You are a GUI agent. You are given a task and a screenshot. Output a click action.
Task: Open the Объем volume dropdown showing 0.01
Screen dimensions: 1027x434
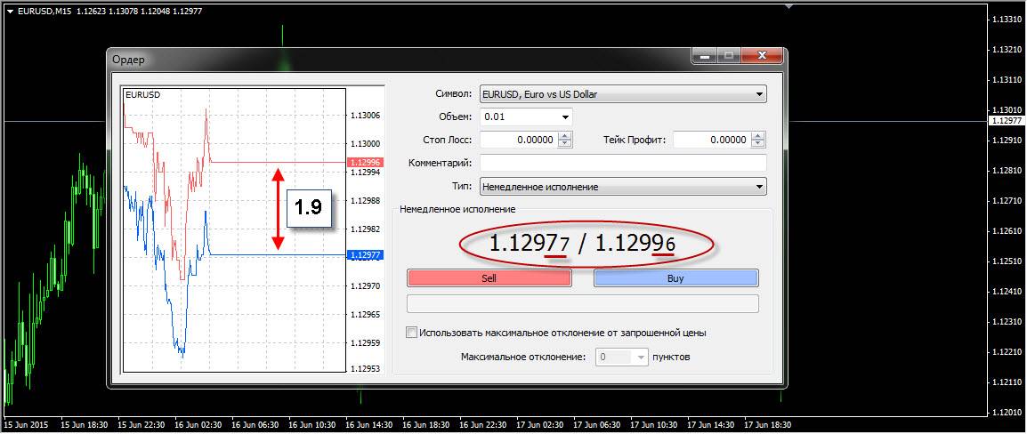(526, 117)
